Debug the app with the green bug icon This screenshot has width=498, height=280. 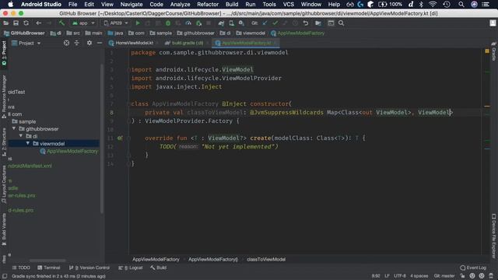(x=168, y=23)
